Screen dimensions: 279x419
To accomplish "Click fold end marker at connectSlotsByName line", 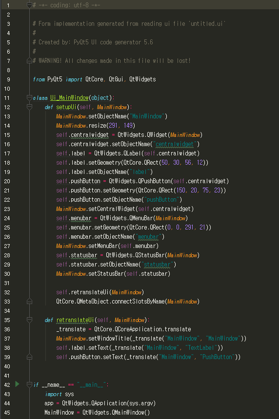I will 29,302.
